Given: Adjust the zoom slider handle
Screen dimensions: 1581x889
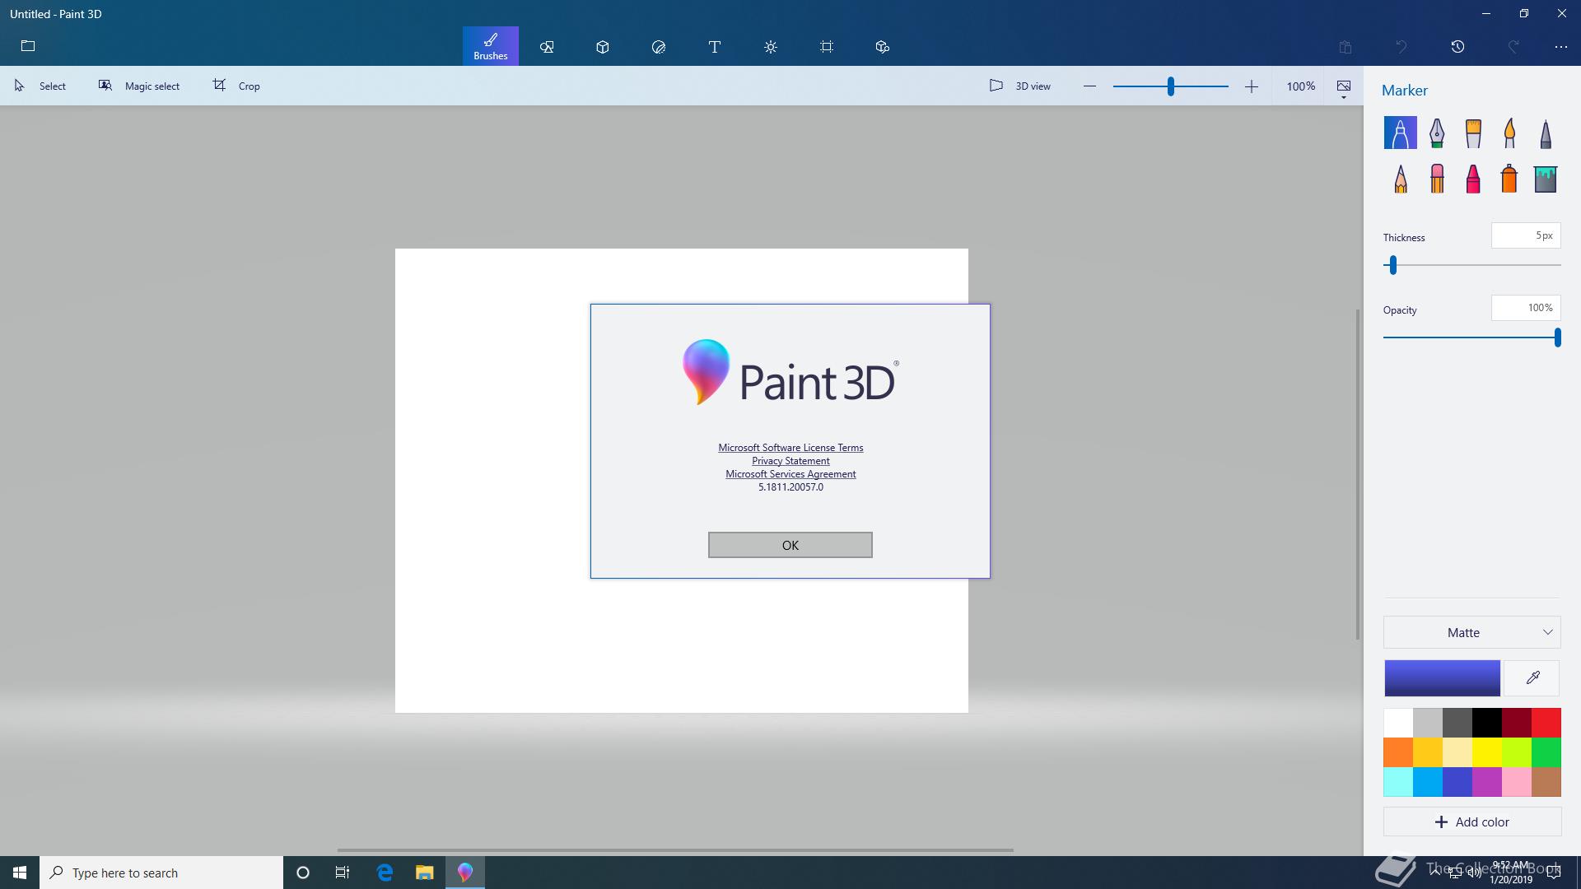Looking at the screenshot, I should pos(1170,86).
